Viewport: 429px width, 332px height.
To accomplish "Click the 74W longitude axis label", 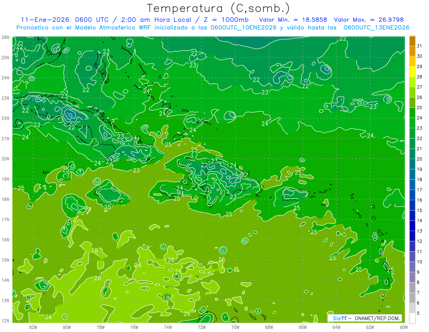I will coord(168,327).
